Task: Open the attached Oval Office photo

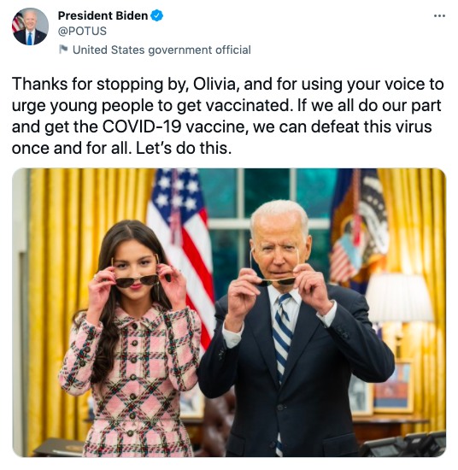Action: [x=229, y=312]
